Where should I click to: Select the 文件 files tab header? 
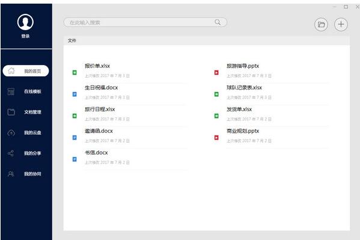72,41
